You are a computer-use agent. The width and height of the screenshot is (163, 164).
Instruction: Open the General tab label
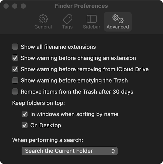click(x=43, y=27)
